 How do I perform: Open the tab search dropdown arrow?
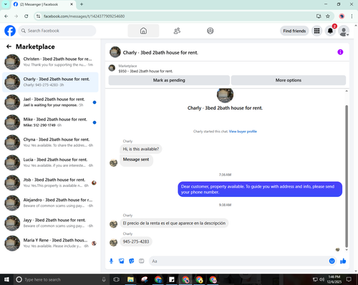click(x=6, y=4)
